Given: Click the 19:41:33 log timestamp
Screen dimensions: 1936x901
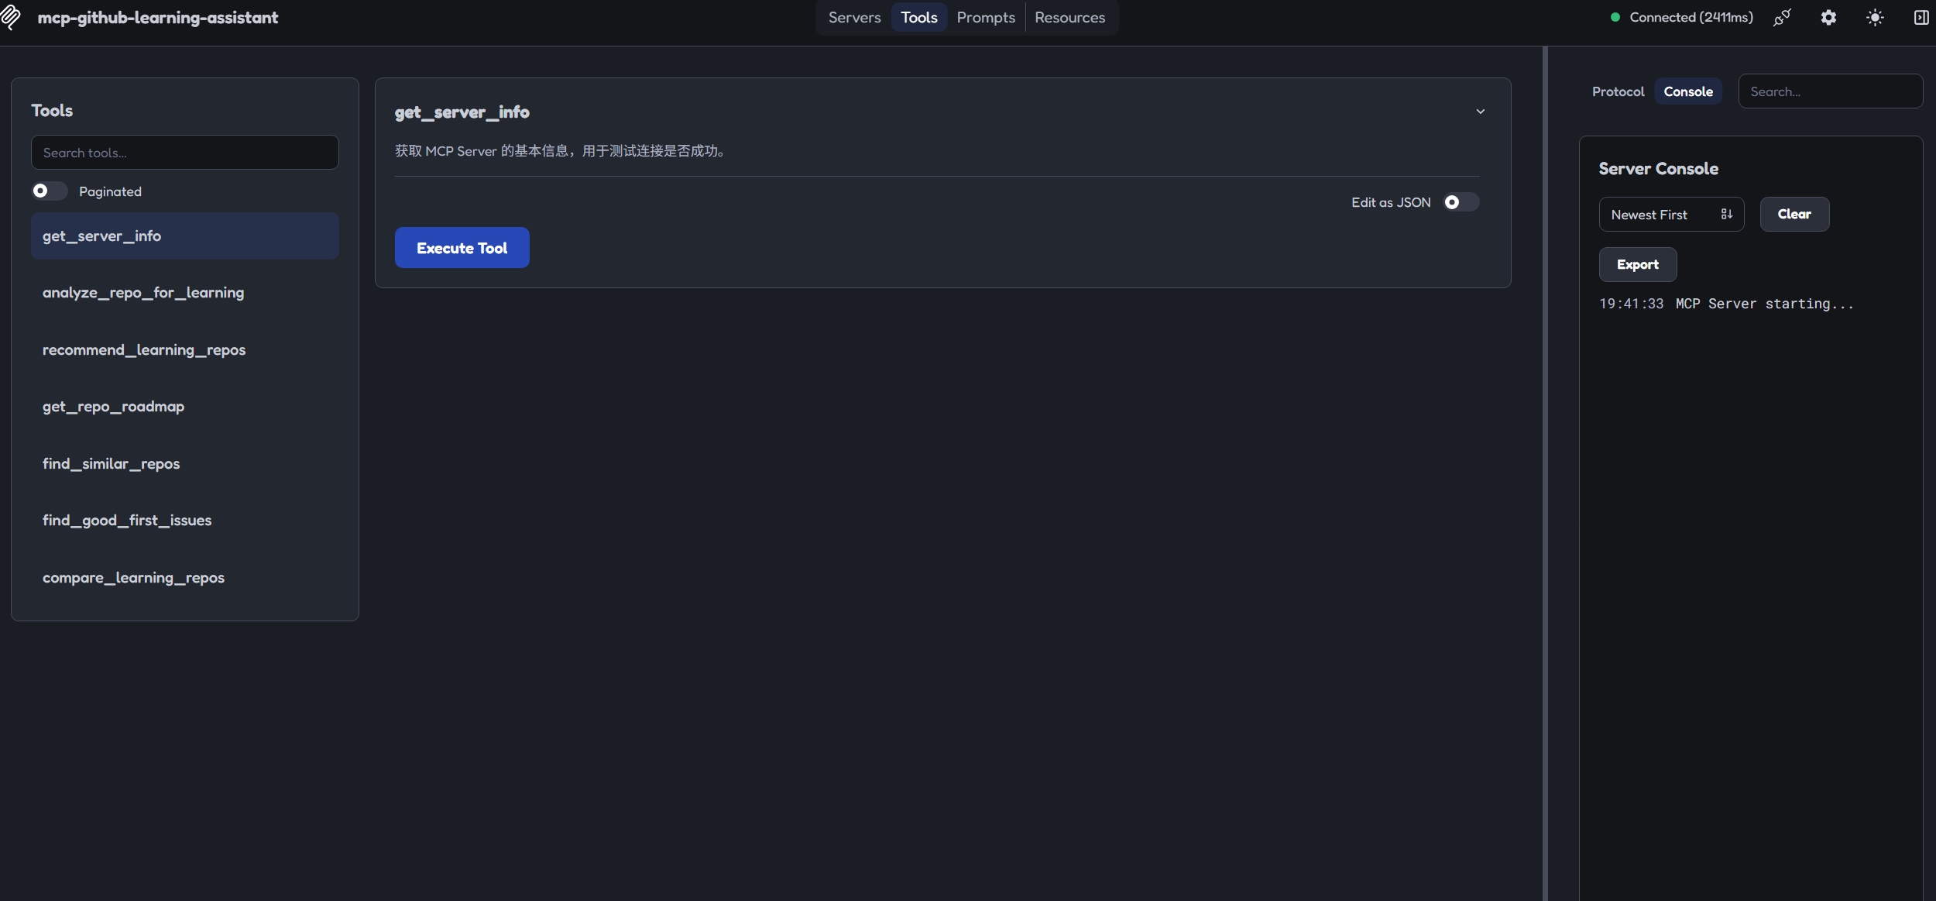Looking at the screenshot, I should 1631,304.
